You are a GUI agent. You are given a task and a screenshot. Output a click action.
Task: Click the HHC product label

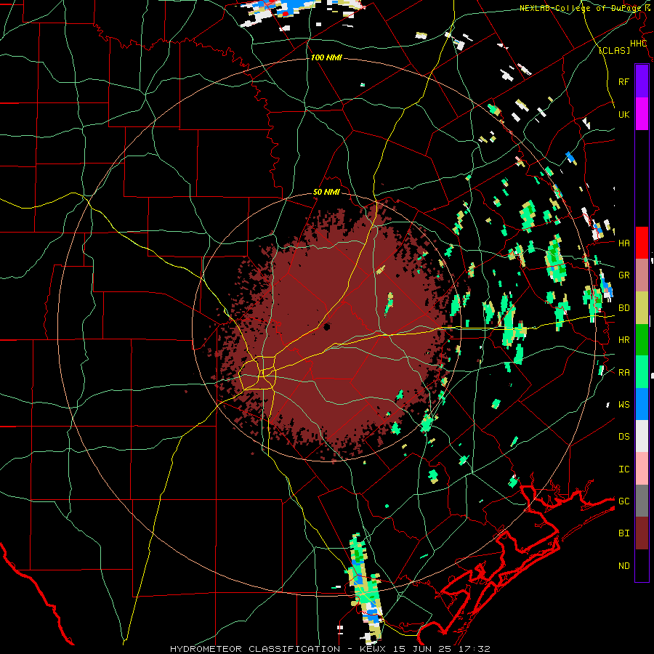click(638, 44)
